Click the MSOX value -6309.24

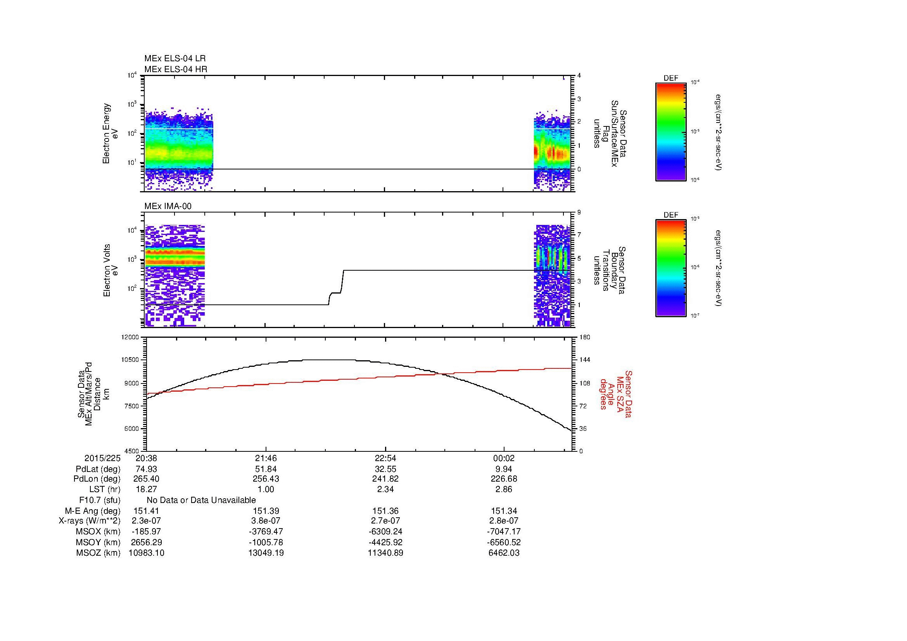click(385, 532)
